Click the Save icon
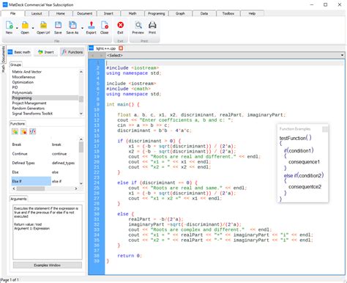The width and height of the screenshot is (347, 283). (x=58, y=25)
